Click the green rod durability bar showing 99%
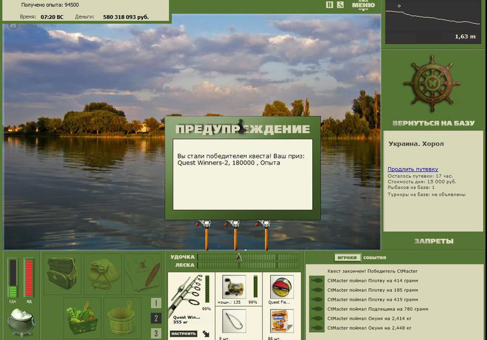This screenshot has width=487, height=340. (207, 289)
